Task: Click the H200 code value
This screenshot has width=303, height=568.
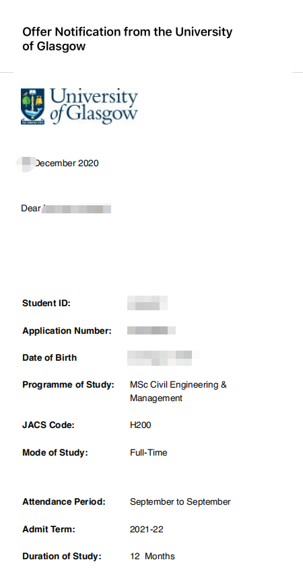Action: (x=141, y=425)
